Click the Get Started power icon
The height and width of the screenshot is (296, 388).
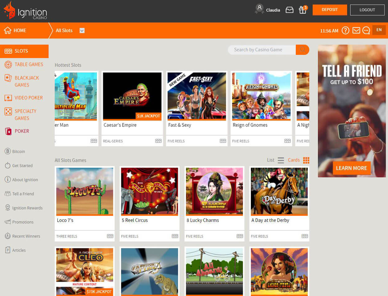8,165
